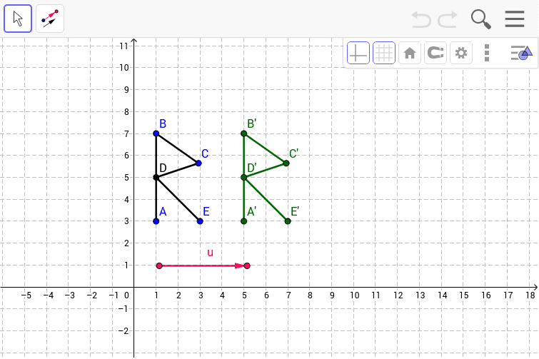539x359 pixels.
Task: Open the three-dot more options
Action: coord(487,53)
